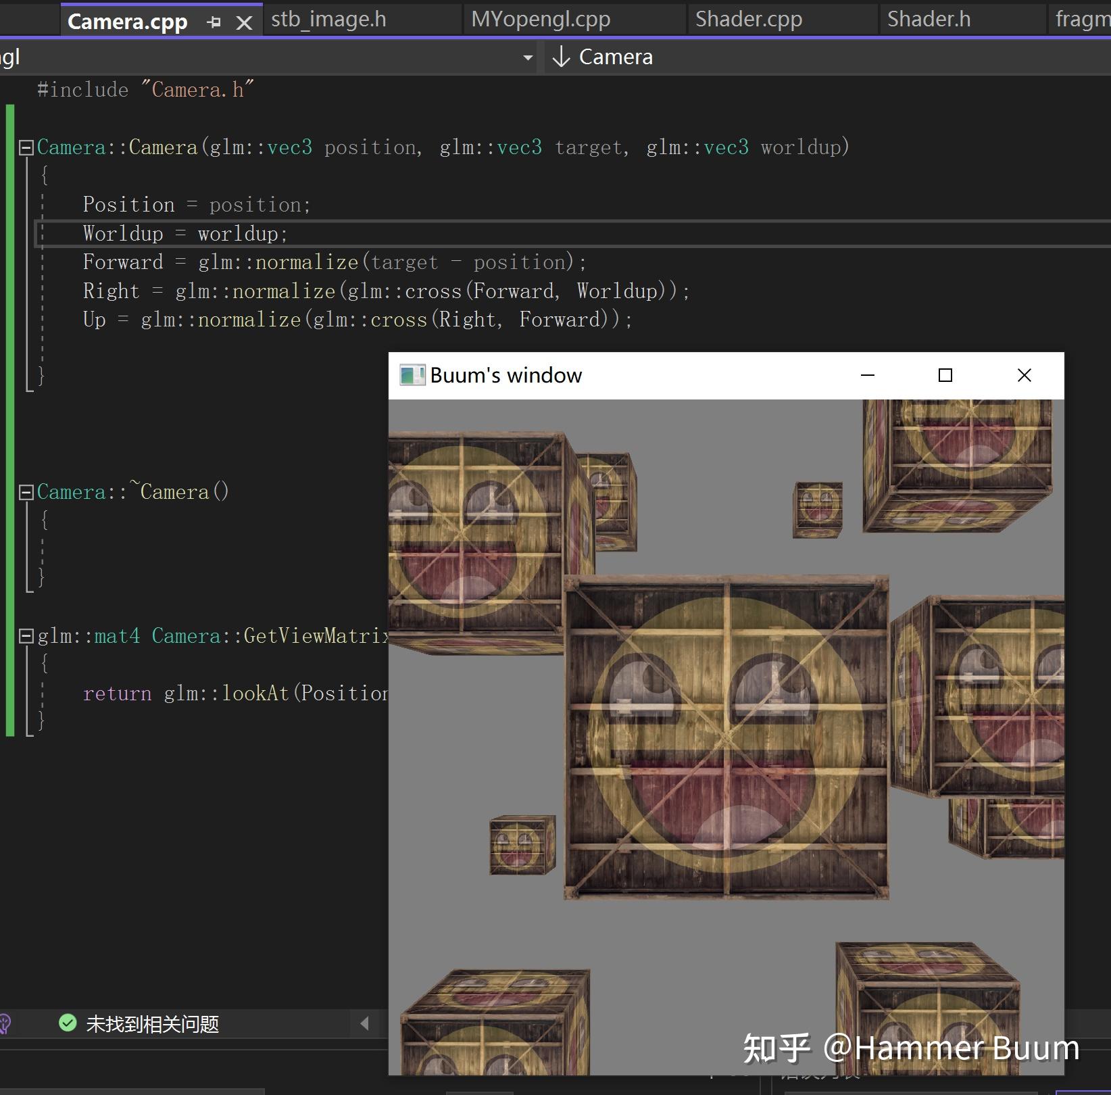Click the purple lightbulb icon in status bar
The image size is (1111, 1095).
pos(5,1023)
